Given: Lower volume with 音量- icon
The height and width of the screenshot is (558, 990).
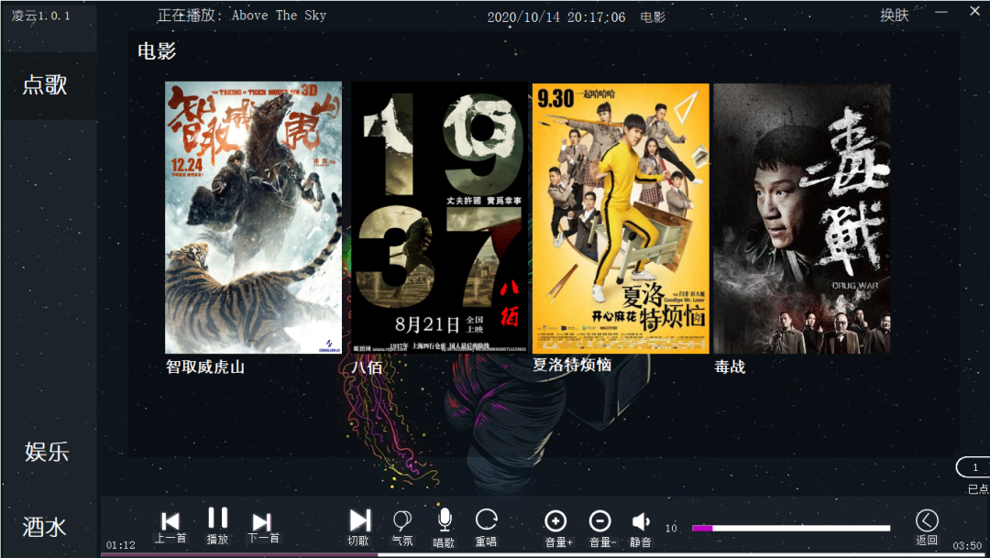Looking at the screenshot, I should coord(599,520).
